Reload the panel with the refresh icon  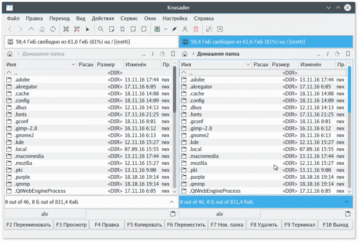(x=53, y=29)
